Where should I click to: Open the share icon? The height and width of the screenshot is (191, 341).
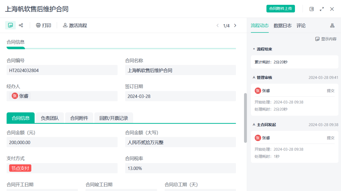21,25
